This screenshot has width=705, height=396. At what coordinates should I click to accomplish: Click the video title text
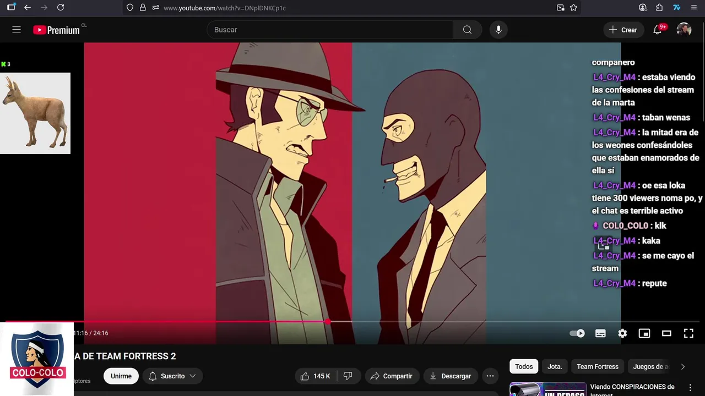[x=125, y=356]
